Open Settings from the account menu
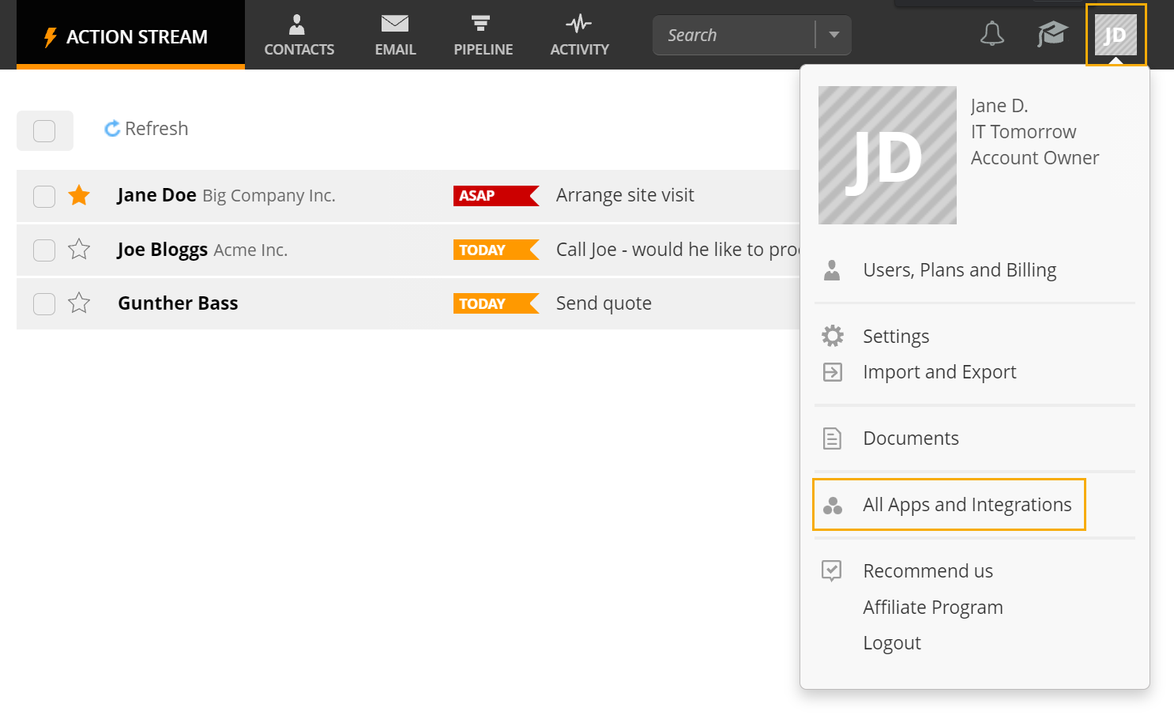The height and width of the screenshot is (715, 1174). click(x=896, y=336)
